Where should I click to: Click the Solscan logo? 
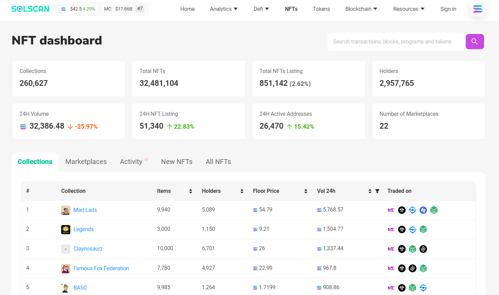30,9
